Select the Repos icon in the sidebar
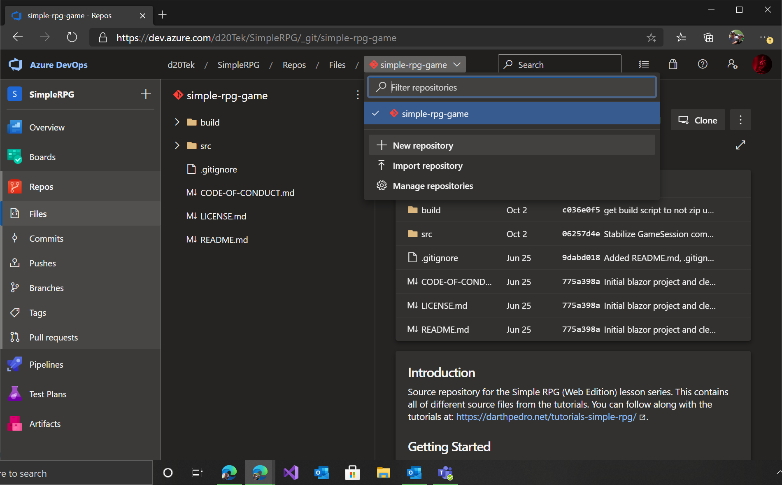This screenshot has height=485, width=782. [x=15, y=187]
